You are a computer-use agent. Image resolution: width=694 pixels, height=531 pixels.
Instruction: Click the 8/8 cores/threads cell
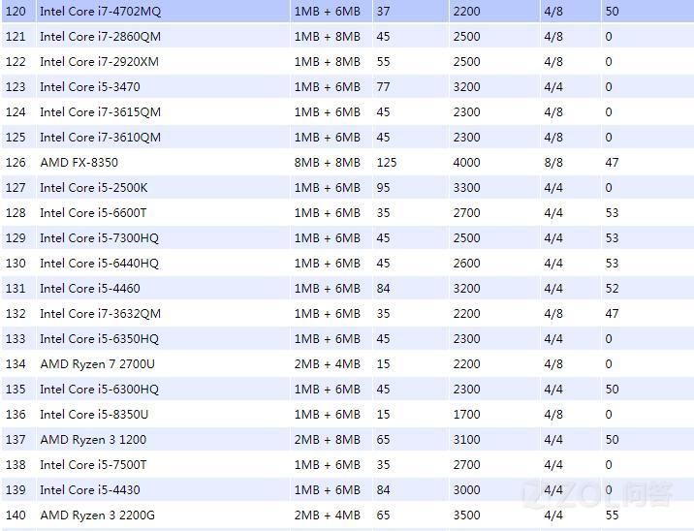(552, 162)
